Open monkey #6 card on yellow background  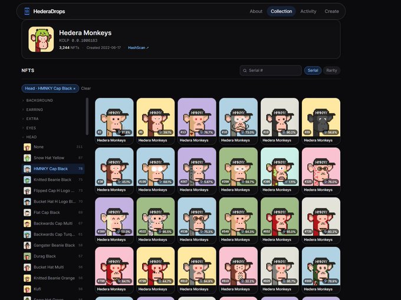(156, 121)
